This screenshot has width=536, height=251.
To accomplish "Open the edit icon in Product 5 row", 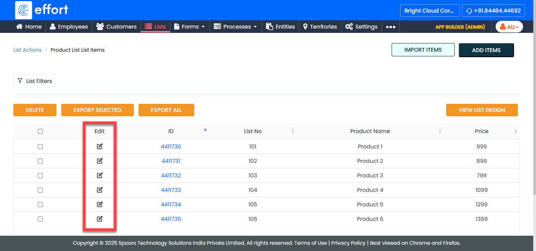I will point(100,204).
